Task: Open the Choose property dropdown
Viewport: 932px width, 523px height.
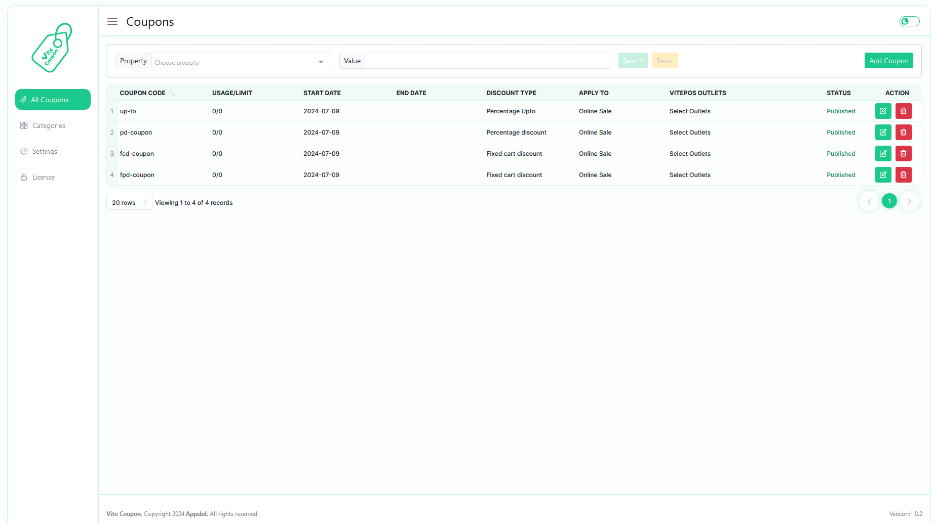Action: (x=240, y=61)
